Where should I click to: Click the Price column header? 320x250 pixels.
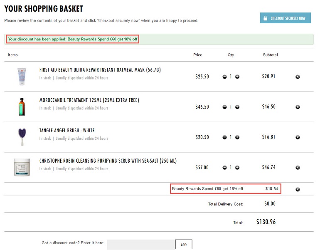coord(197,55)
